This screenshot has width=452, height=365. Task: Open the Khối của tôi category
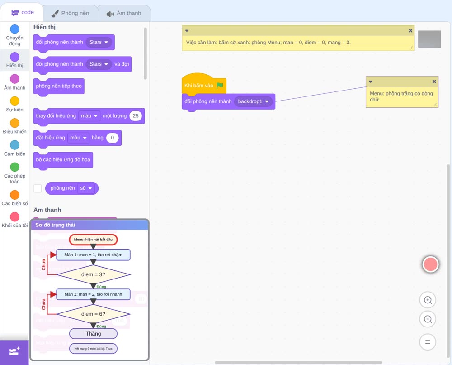(15, 220)
